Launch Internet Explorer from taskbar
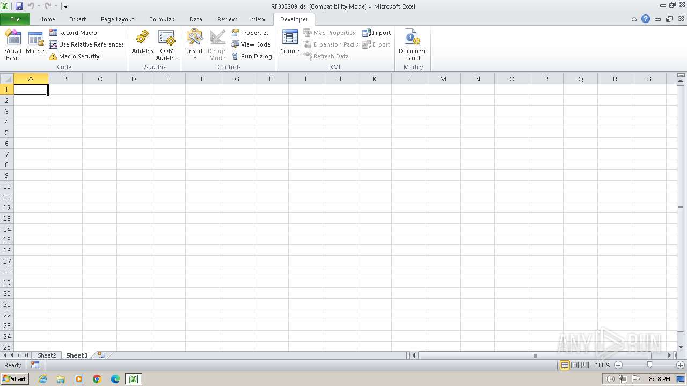Viewport: 687px width, 386px height. pyautogui.click(x=42, y=379)
